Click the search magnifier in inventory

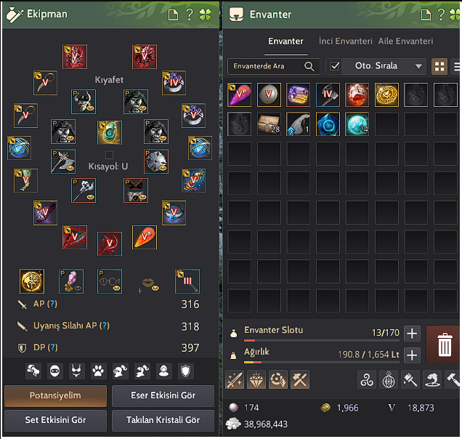pos(309,66)
